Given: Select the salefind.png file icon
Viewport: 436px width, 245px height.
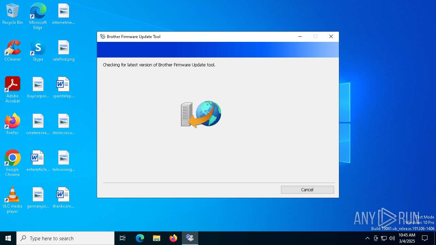Looking at the screenshot, I should pyautogui.click(x=63, y=51).
